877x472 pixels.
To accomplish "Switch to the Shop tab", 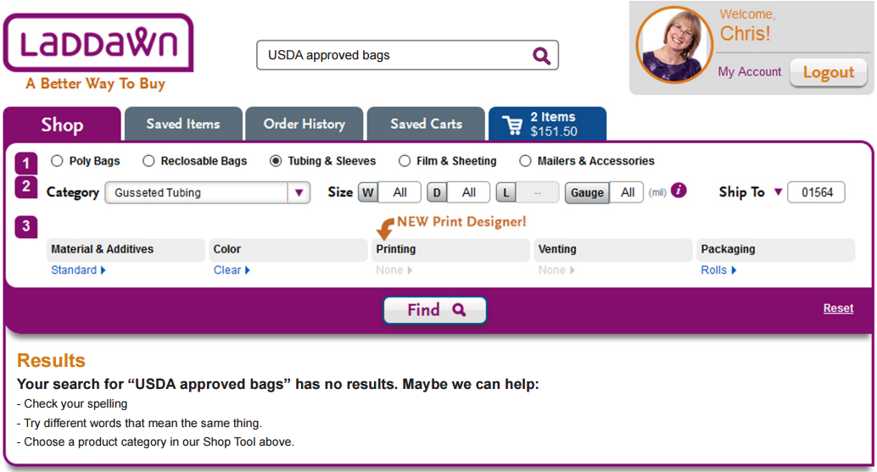I will (x=62, y=124).
